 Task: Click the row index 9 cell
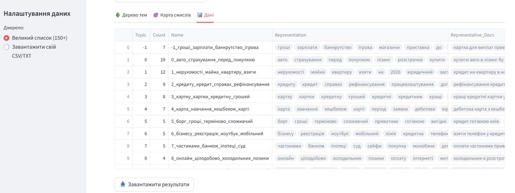click(x=124, y=158)
